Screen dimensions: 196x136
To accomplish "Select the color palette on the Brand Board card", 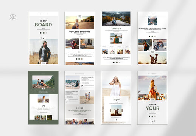I will (x=44, y=33).
